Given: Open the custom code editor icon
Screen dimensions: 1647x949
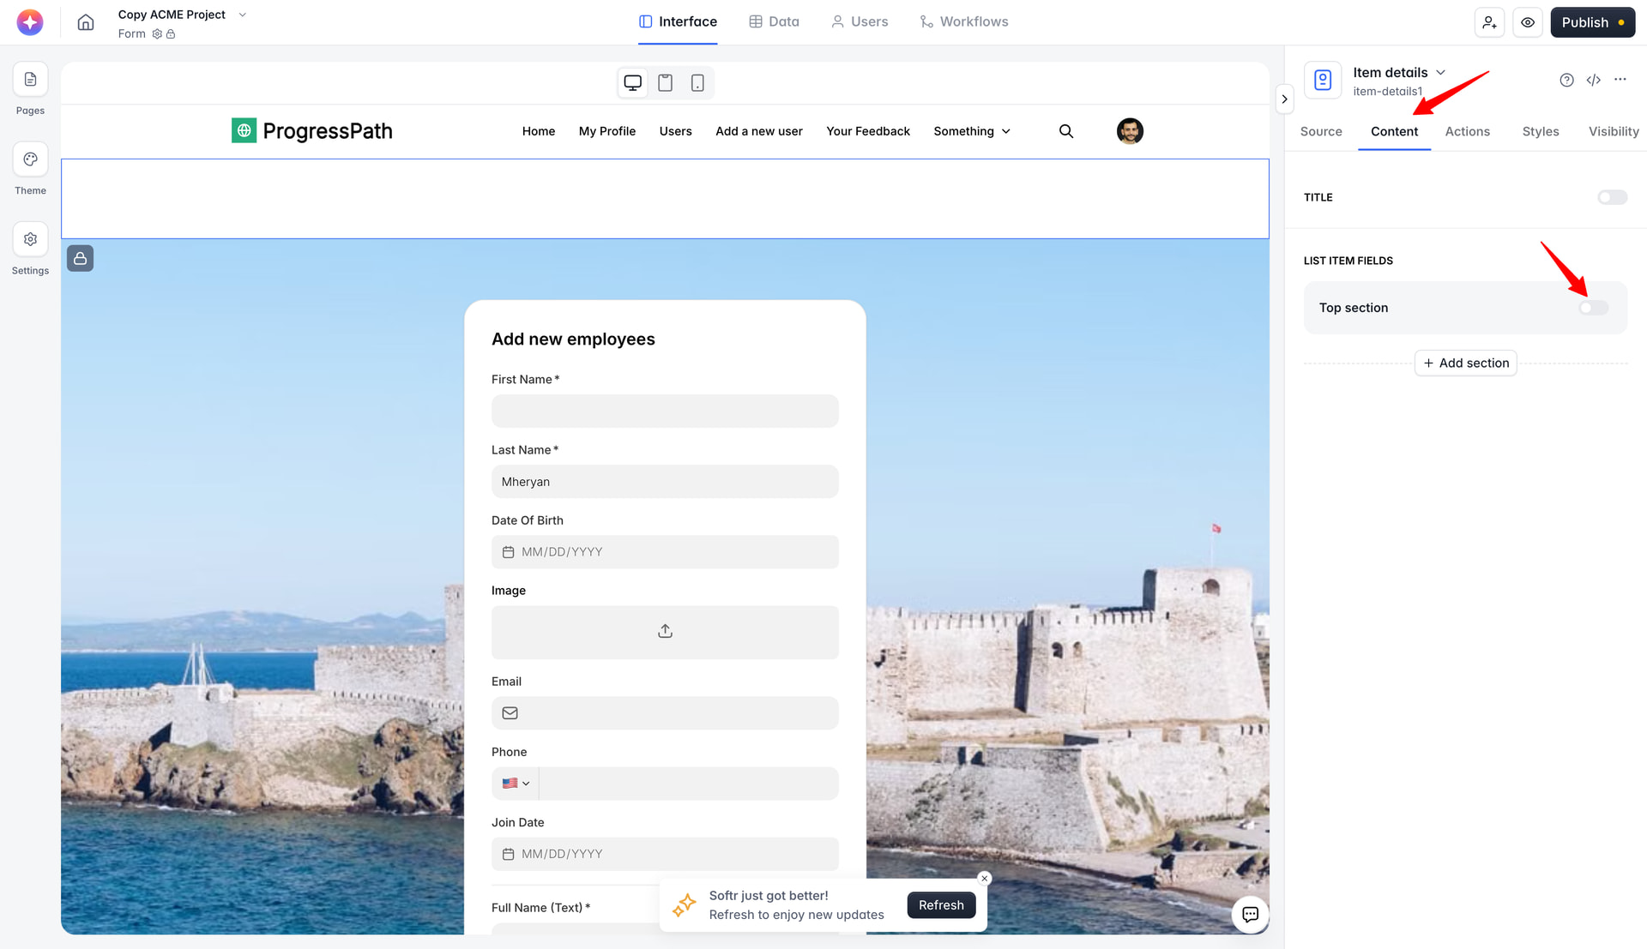Looking at the screenshot, I should pos(1593,80).
